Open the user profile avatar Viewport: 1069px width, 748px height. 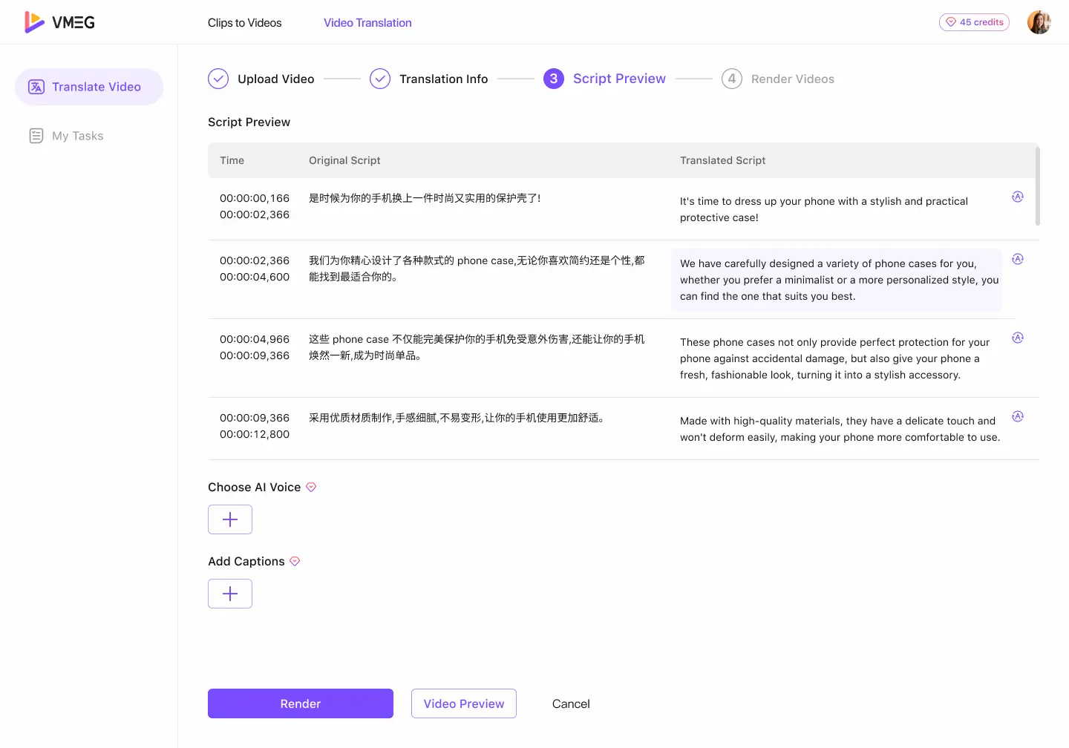1039,22
